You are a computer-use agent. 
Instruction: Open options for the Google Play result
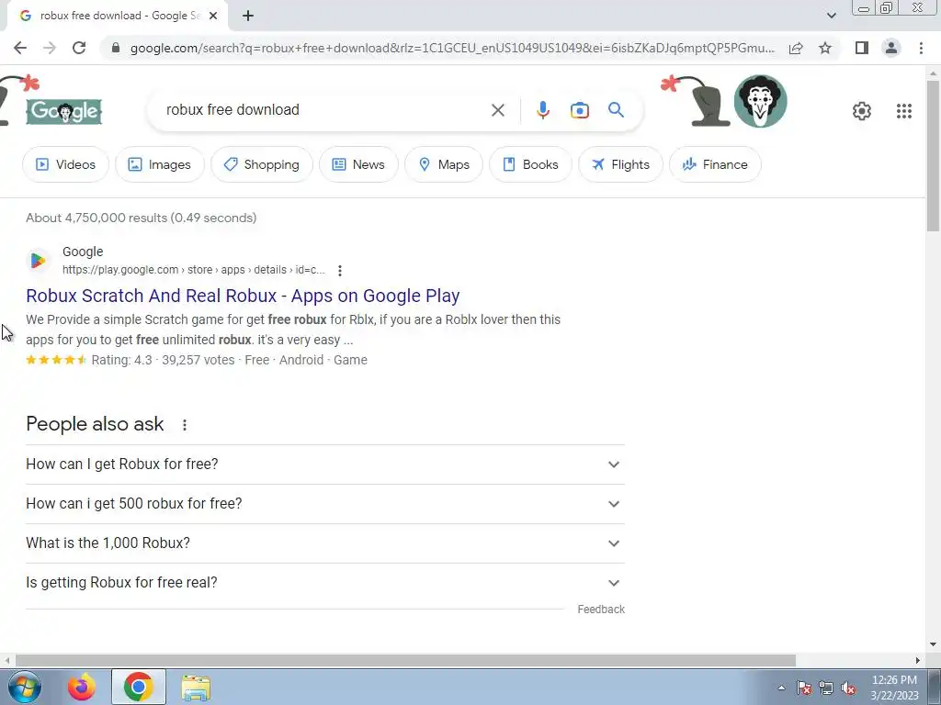pos(340,271)
